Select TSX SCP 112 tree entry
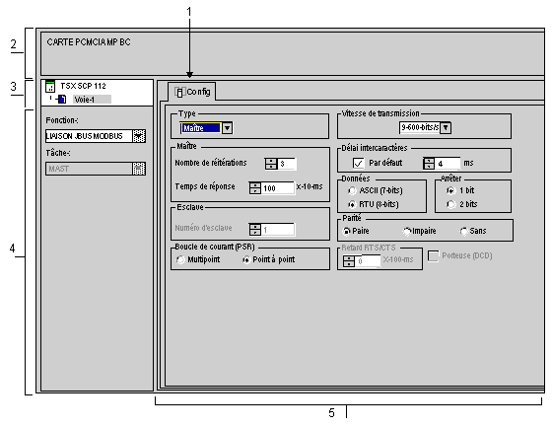Viewport: 552px width, 428px height. pos(83,86)
